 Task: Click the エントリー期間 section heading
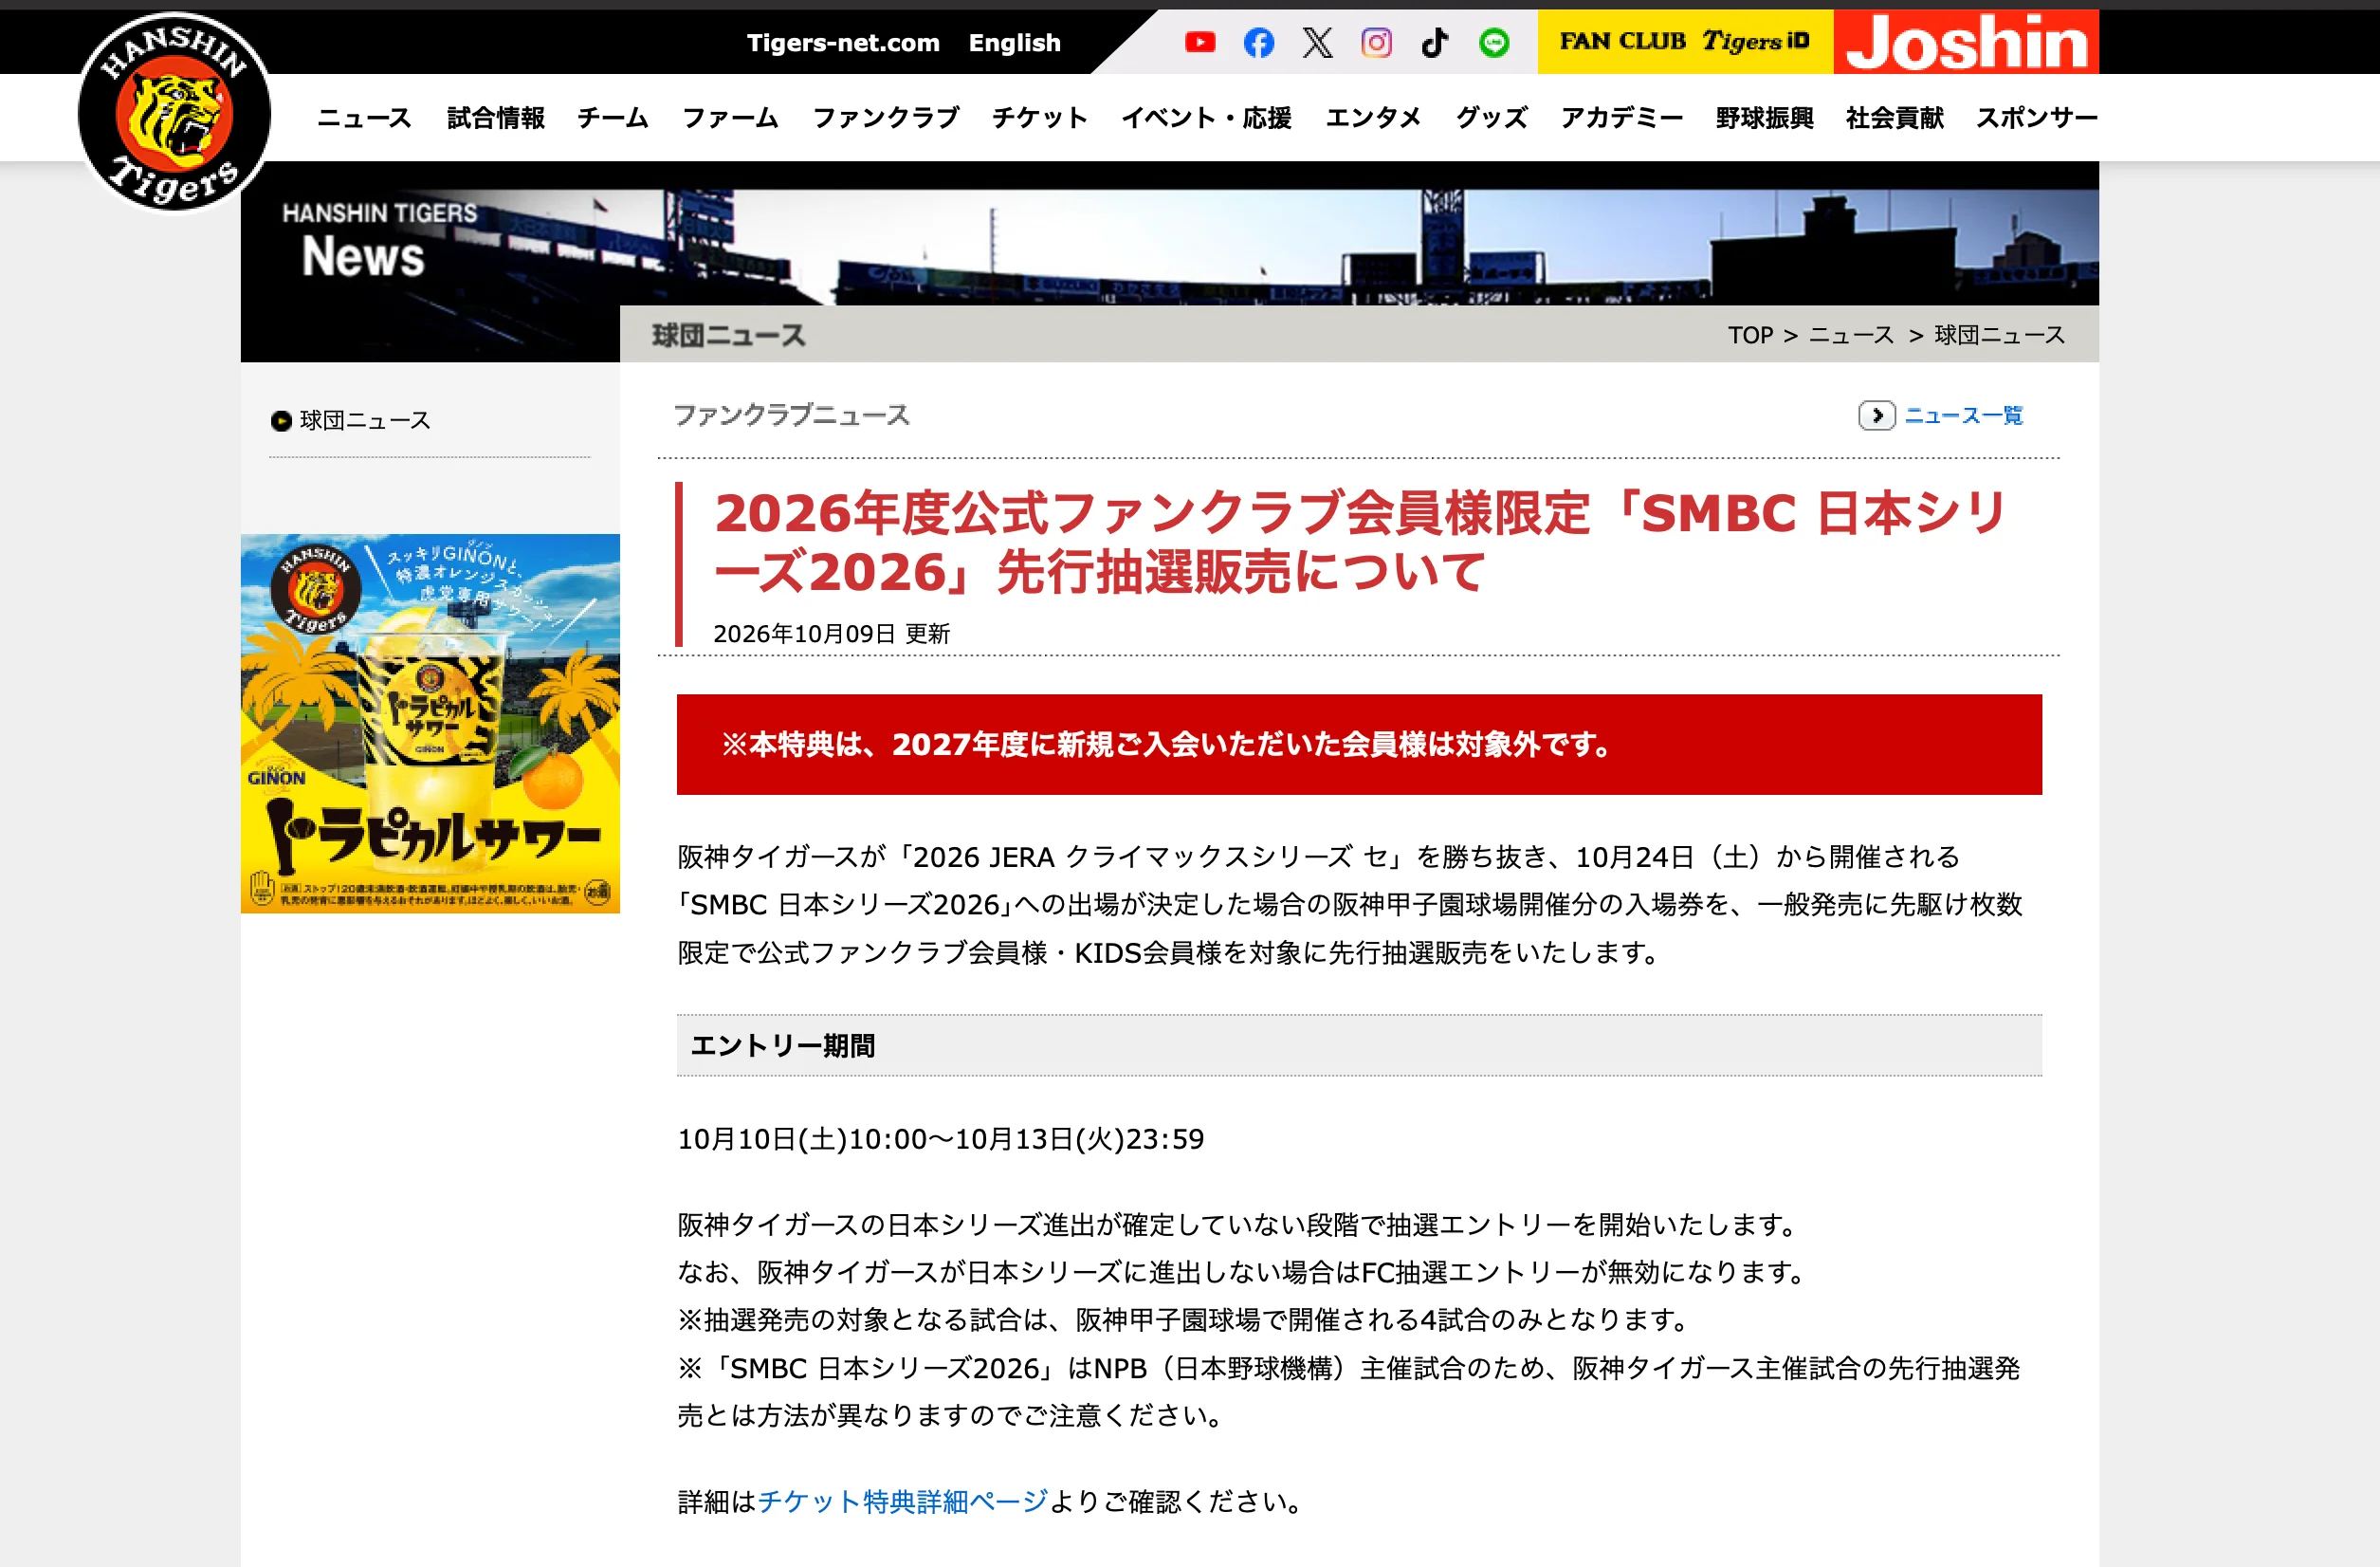click(1359, 1045)
